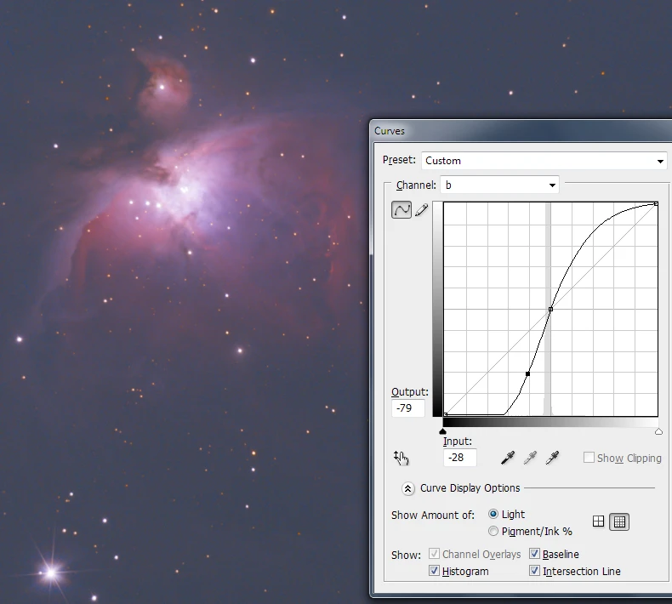
Task: Activate the on-image targeted adjustment hand tool
Action: coord(401,458)
